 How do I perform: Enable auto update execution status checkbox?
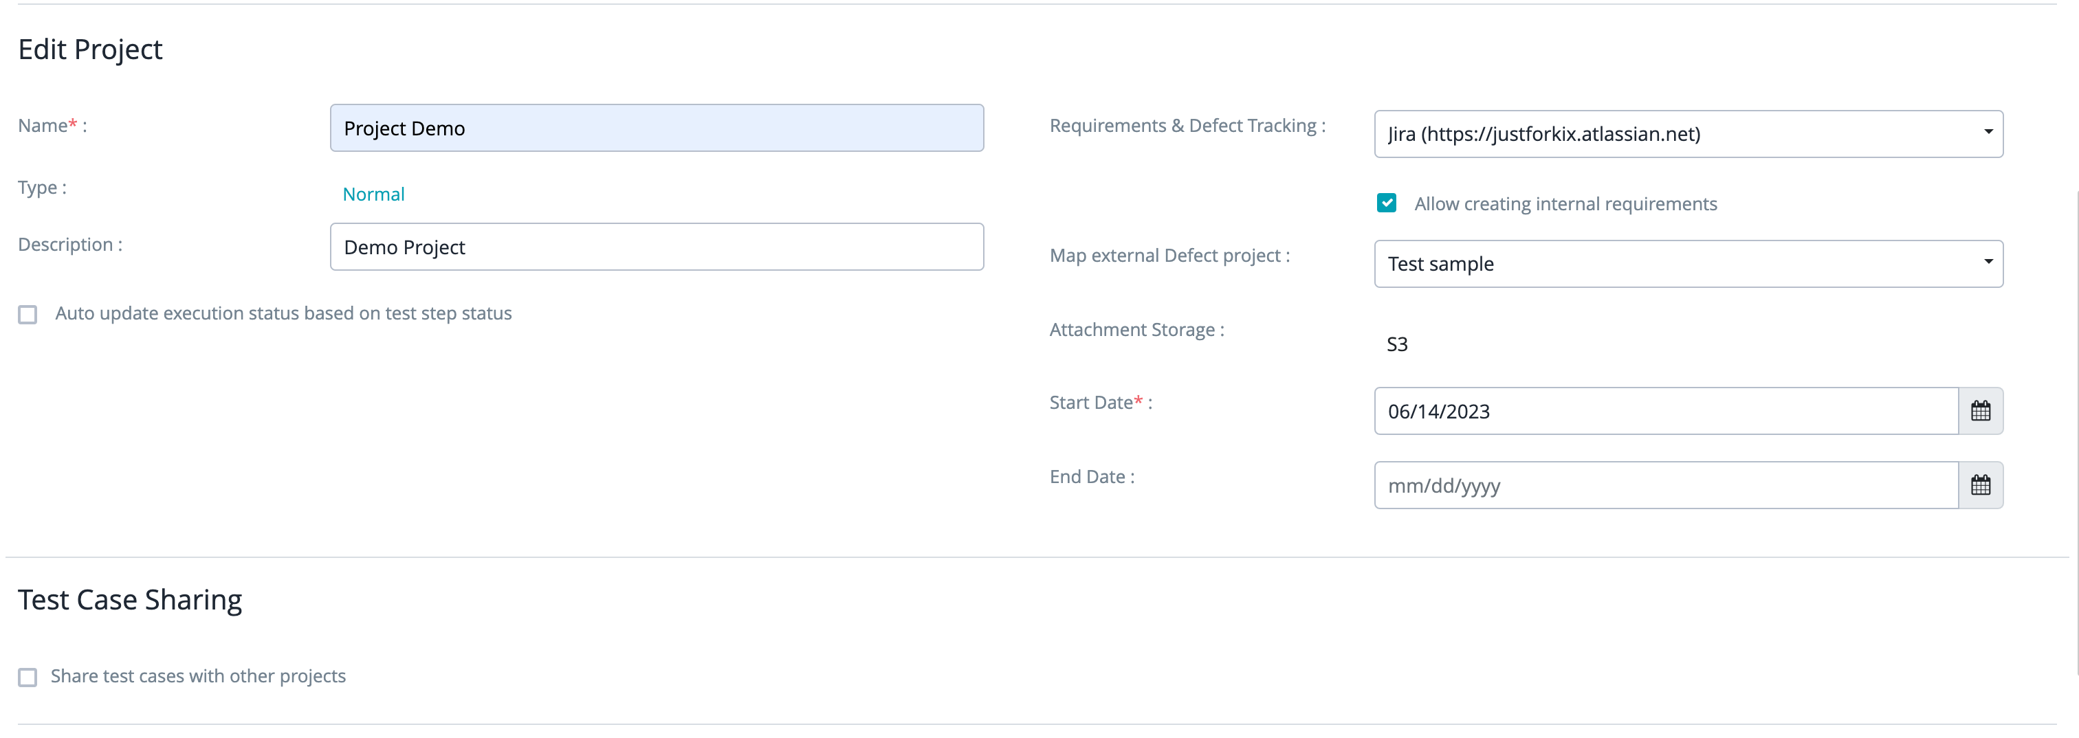(x=28, y=315)
